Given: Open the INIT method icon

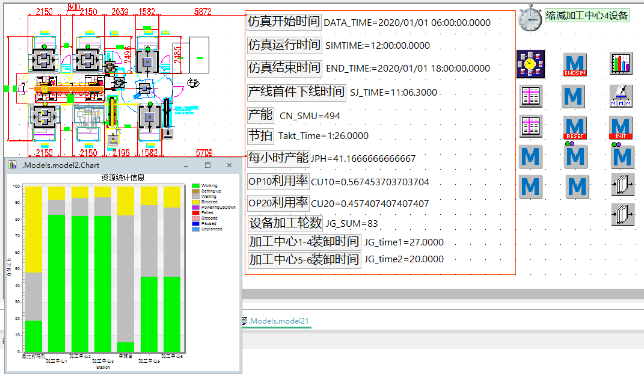Looking at the screenshot, I should 621,127.
